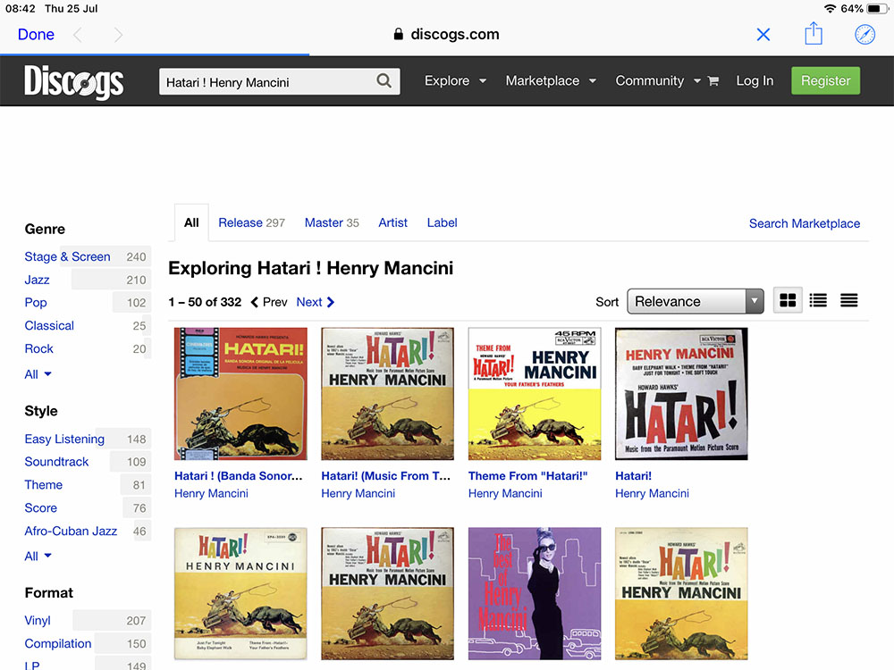Open the Sort Relevance dropdown
Image resolution: width=894 pixels, height=670 pixels.
click(x=696, y=301)
